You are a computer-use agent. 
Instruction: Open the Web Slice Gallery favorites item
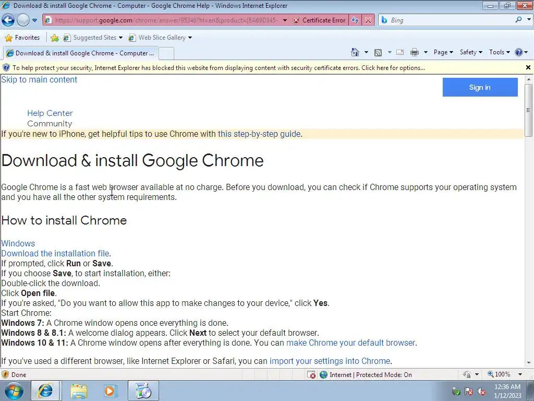(160, 38)
